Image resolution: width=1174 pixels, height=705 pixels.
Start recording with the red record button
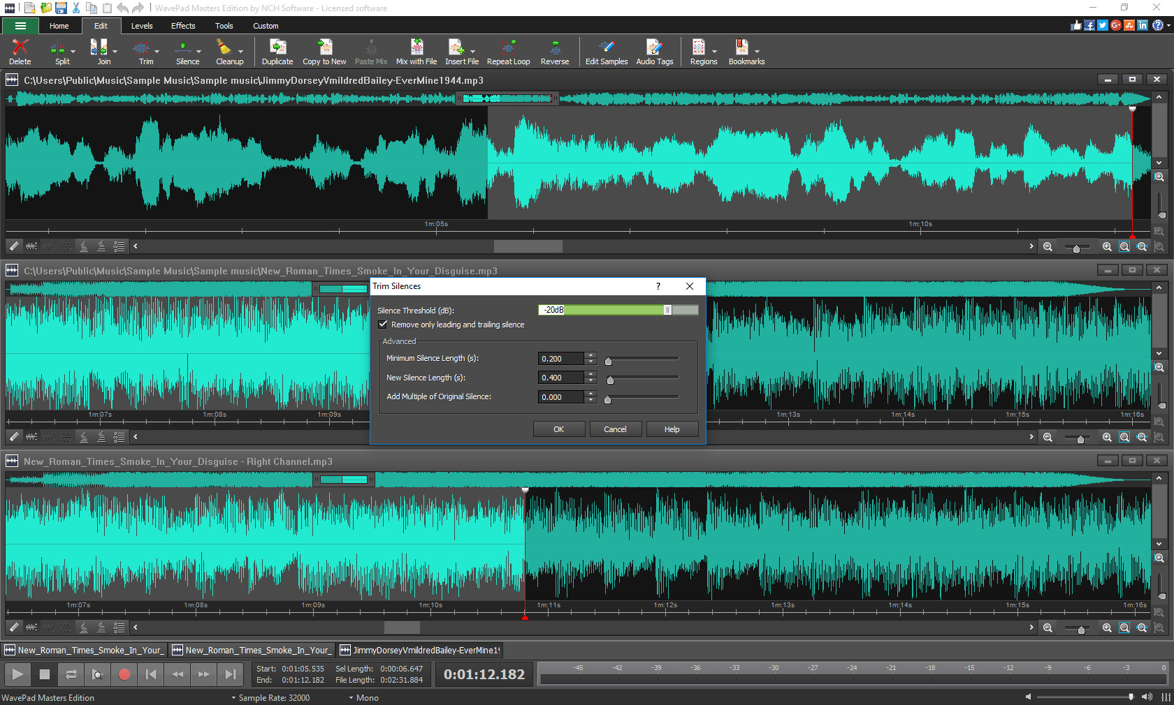[x=124, y=674]
